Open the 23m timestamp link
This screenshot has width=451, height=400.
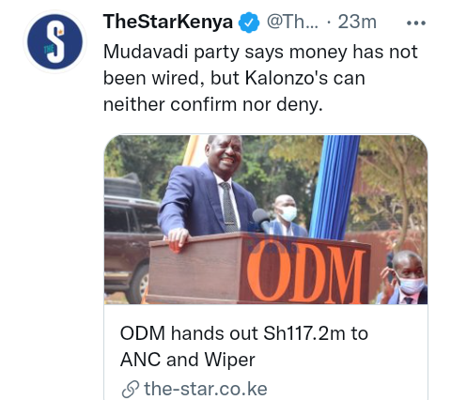357,23
